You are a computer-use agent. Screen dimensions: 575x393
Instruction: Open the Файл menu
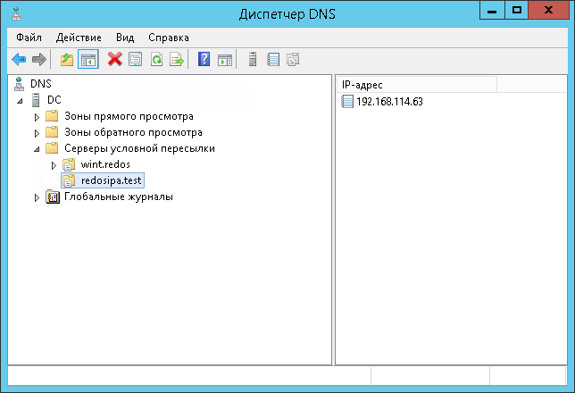(x=29, y=38)
